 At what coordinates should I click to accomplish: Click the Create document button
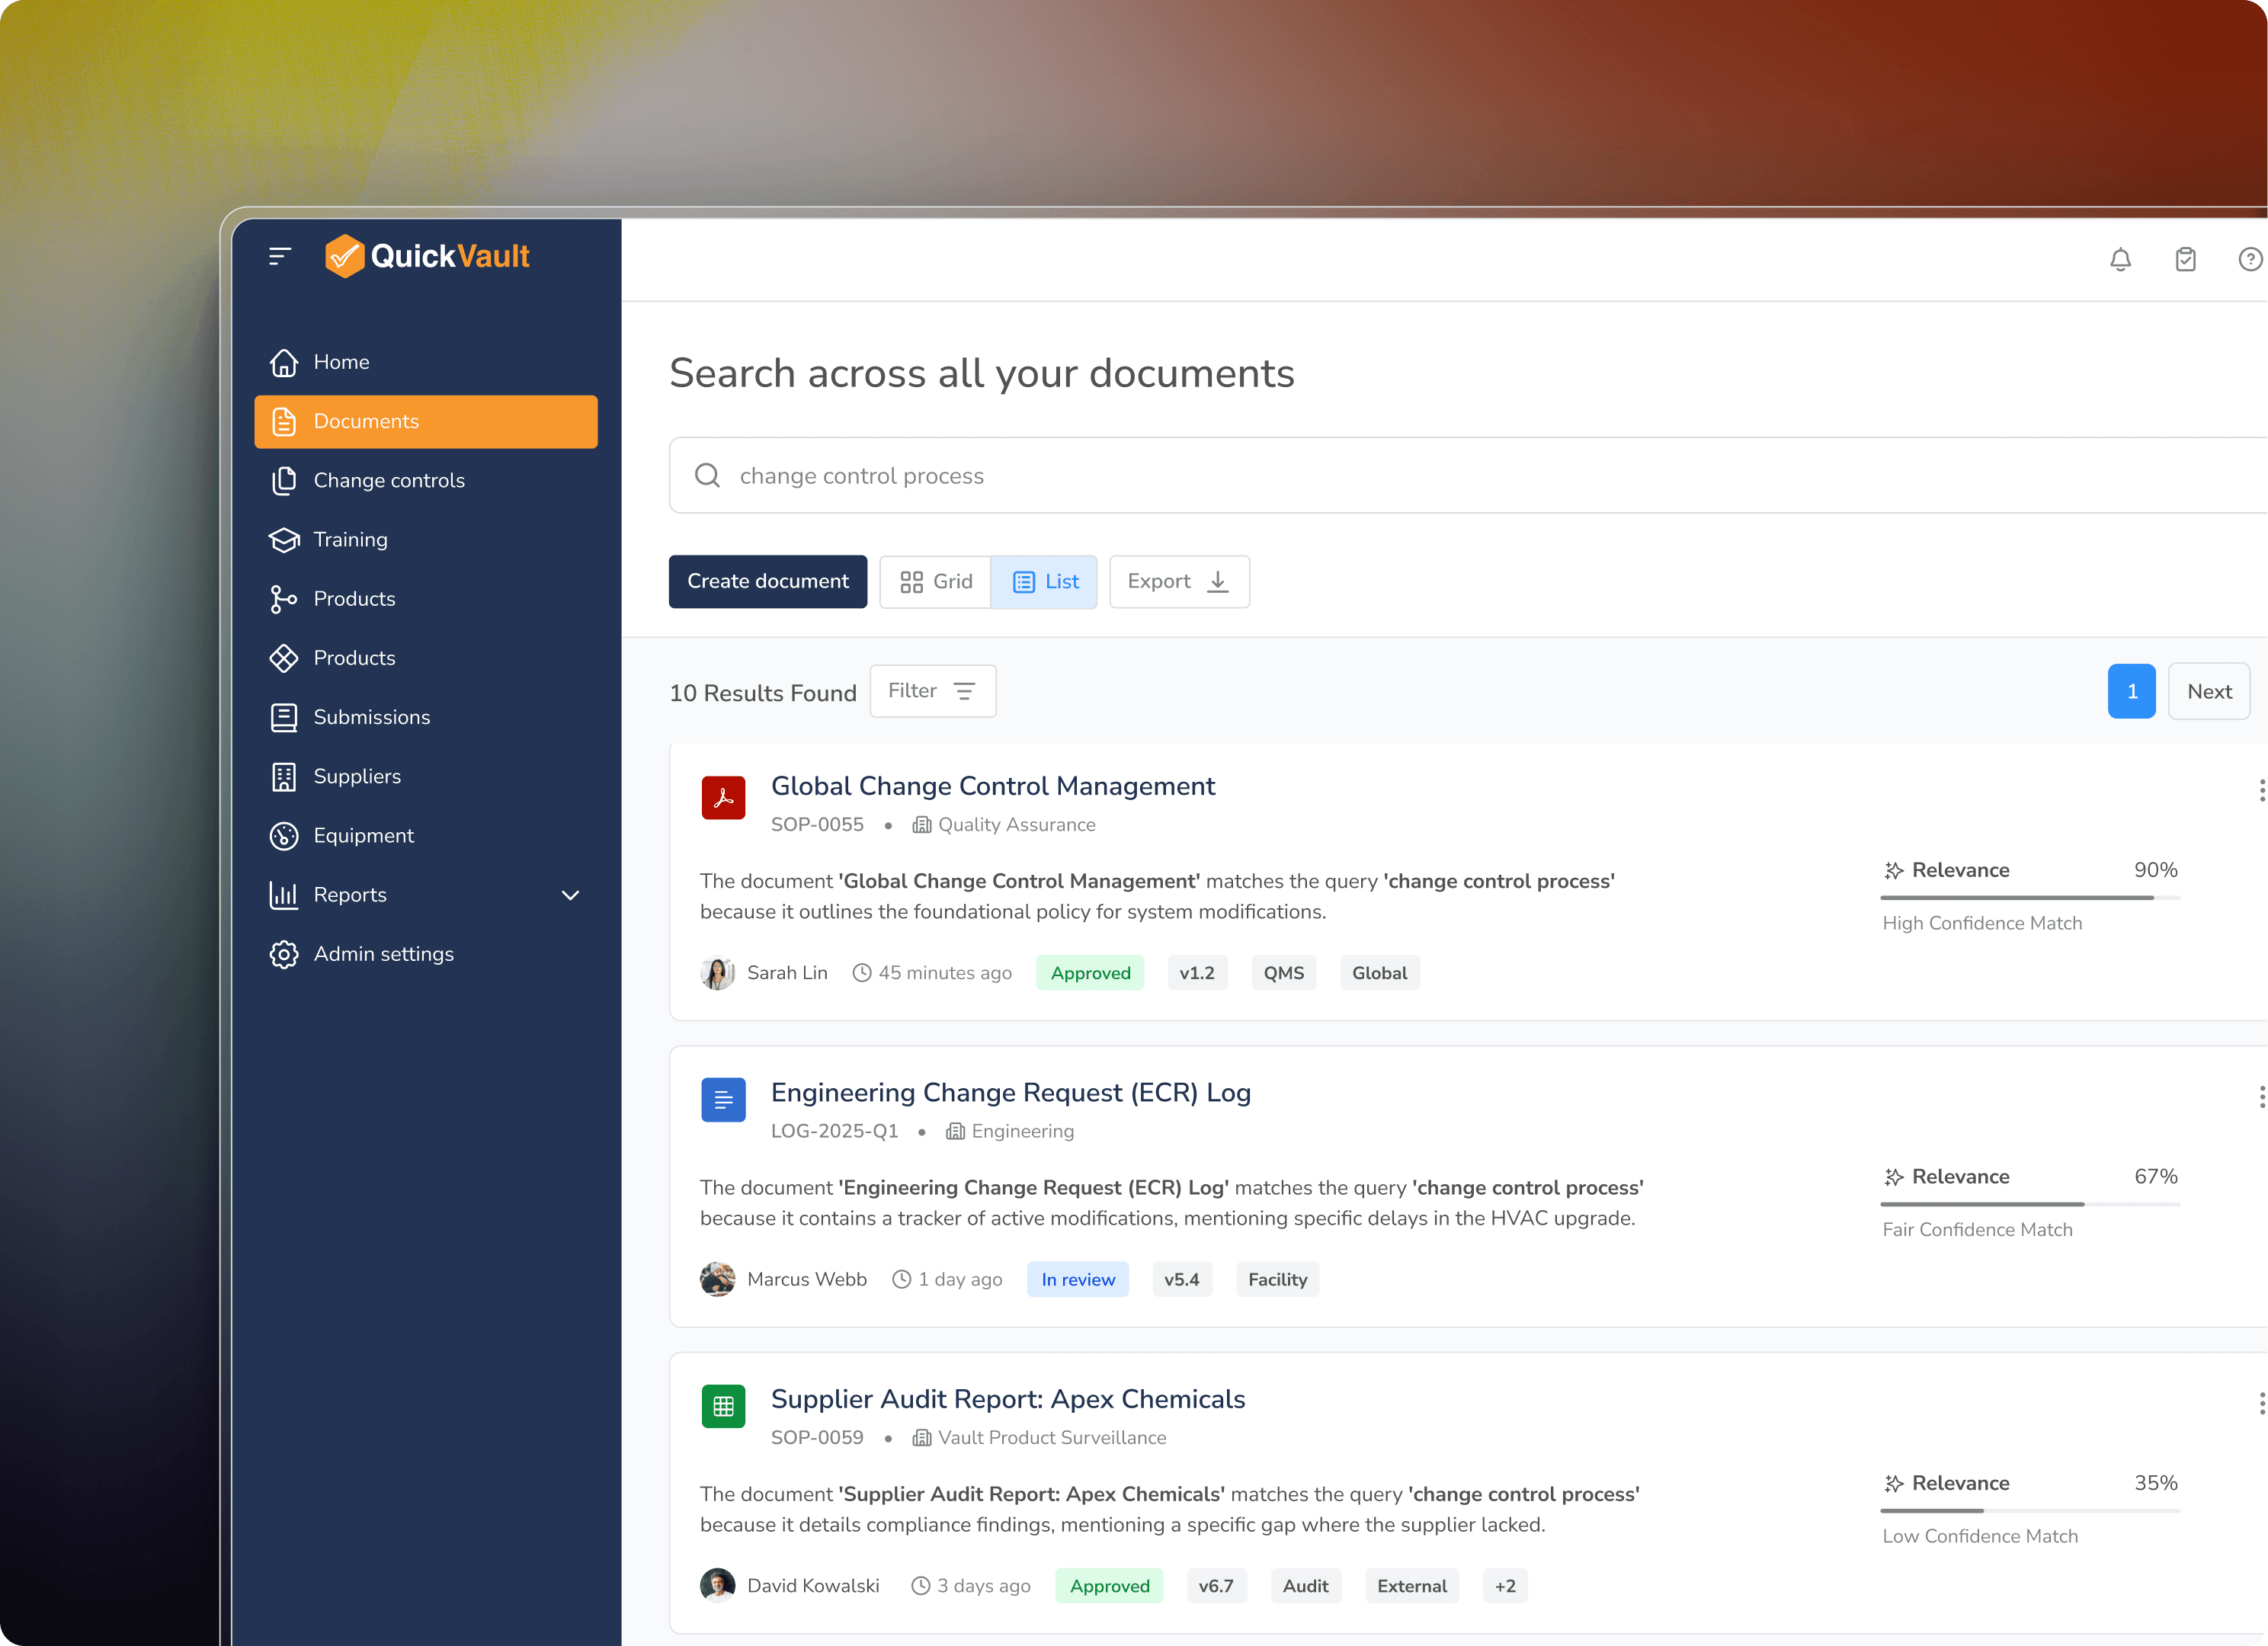tap(767, 582)
